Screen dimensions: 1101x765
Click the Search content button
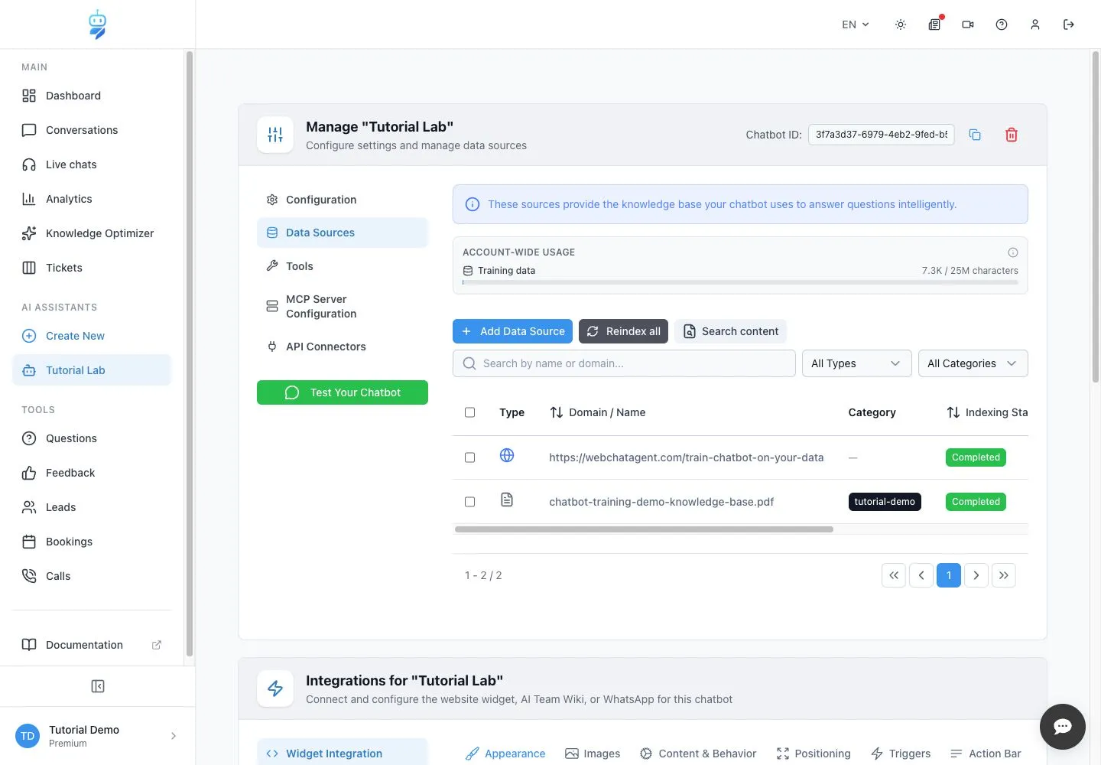pyautogui.click(x=730, y=331)
